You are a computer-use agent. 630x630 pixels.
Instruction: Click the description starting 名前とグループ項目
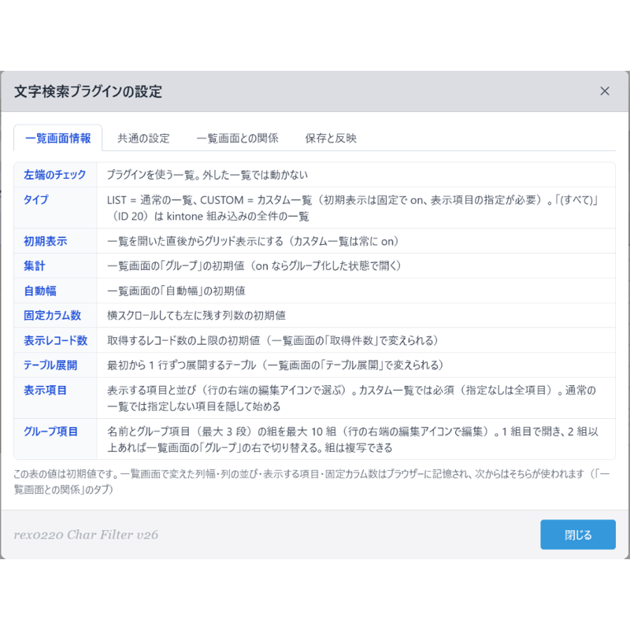(x=352, y=439)
